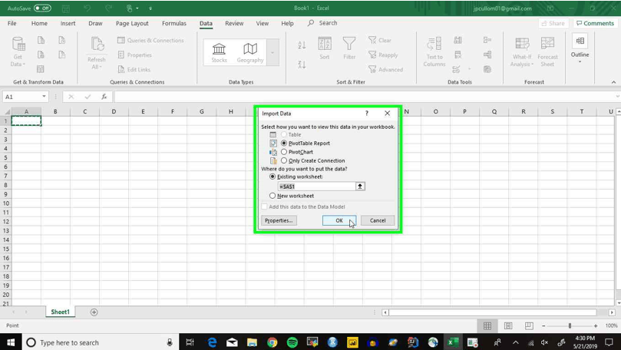Click Reapply filter option

click(383, 55)
